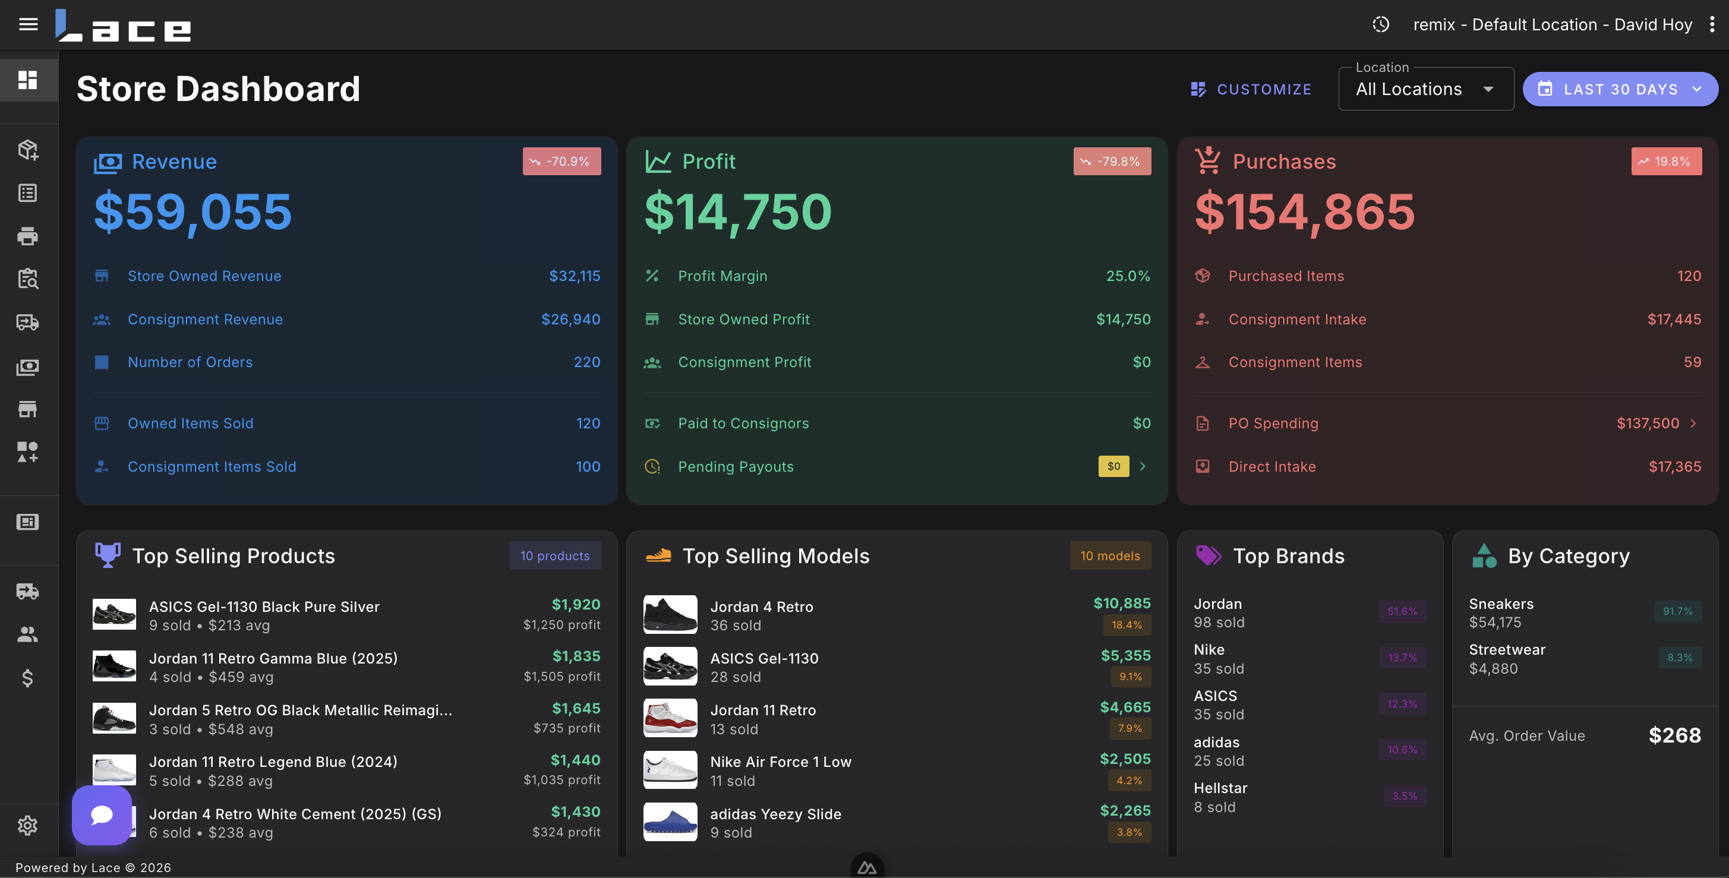Open Jordan 11 Retro Gamma Blue thumbnail
1729x878 pixels.
114,666
